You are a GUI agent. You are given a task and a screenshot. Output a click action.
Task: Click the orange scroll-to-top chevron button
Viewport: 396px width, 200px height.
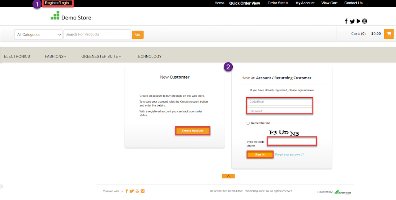tap(228, 176)
